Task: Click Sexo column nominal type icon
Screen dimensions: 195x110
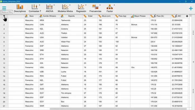Action: tap(27, 16)
